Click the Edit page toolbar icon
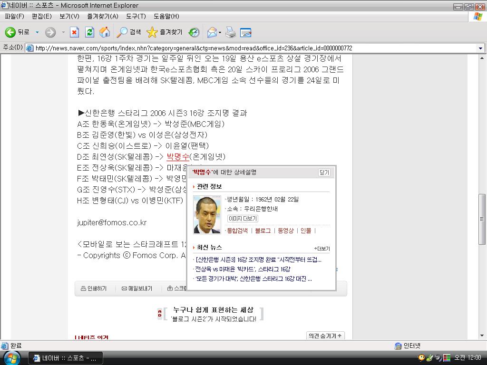Viewport: 487px width, 365px height. point(246,32)
